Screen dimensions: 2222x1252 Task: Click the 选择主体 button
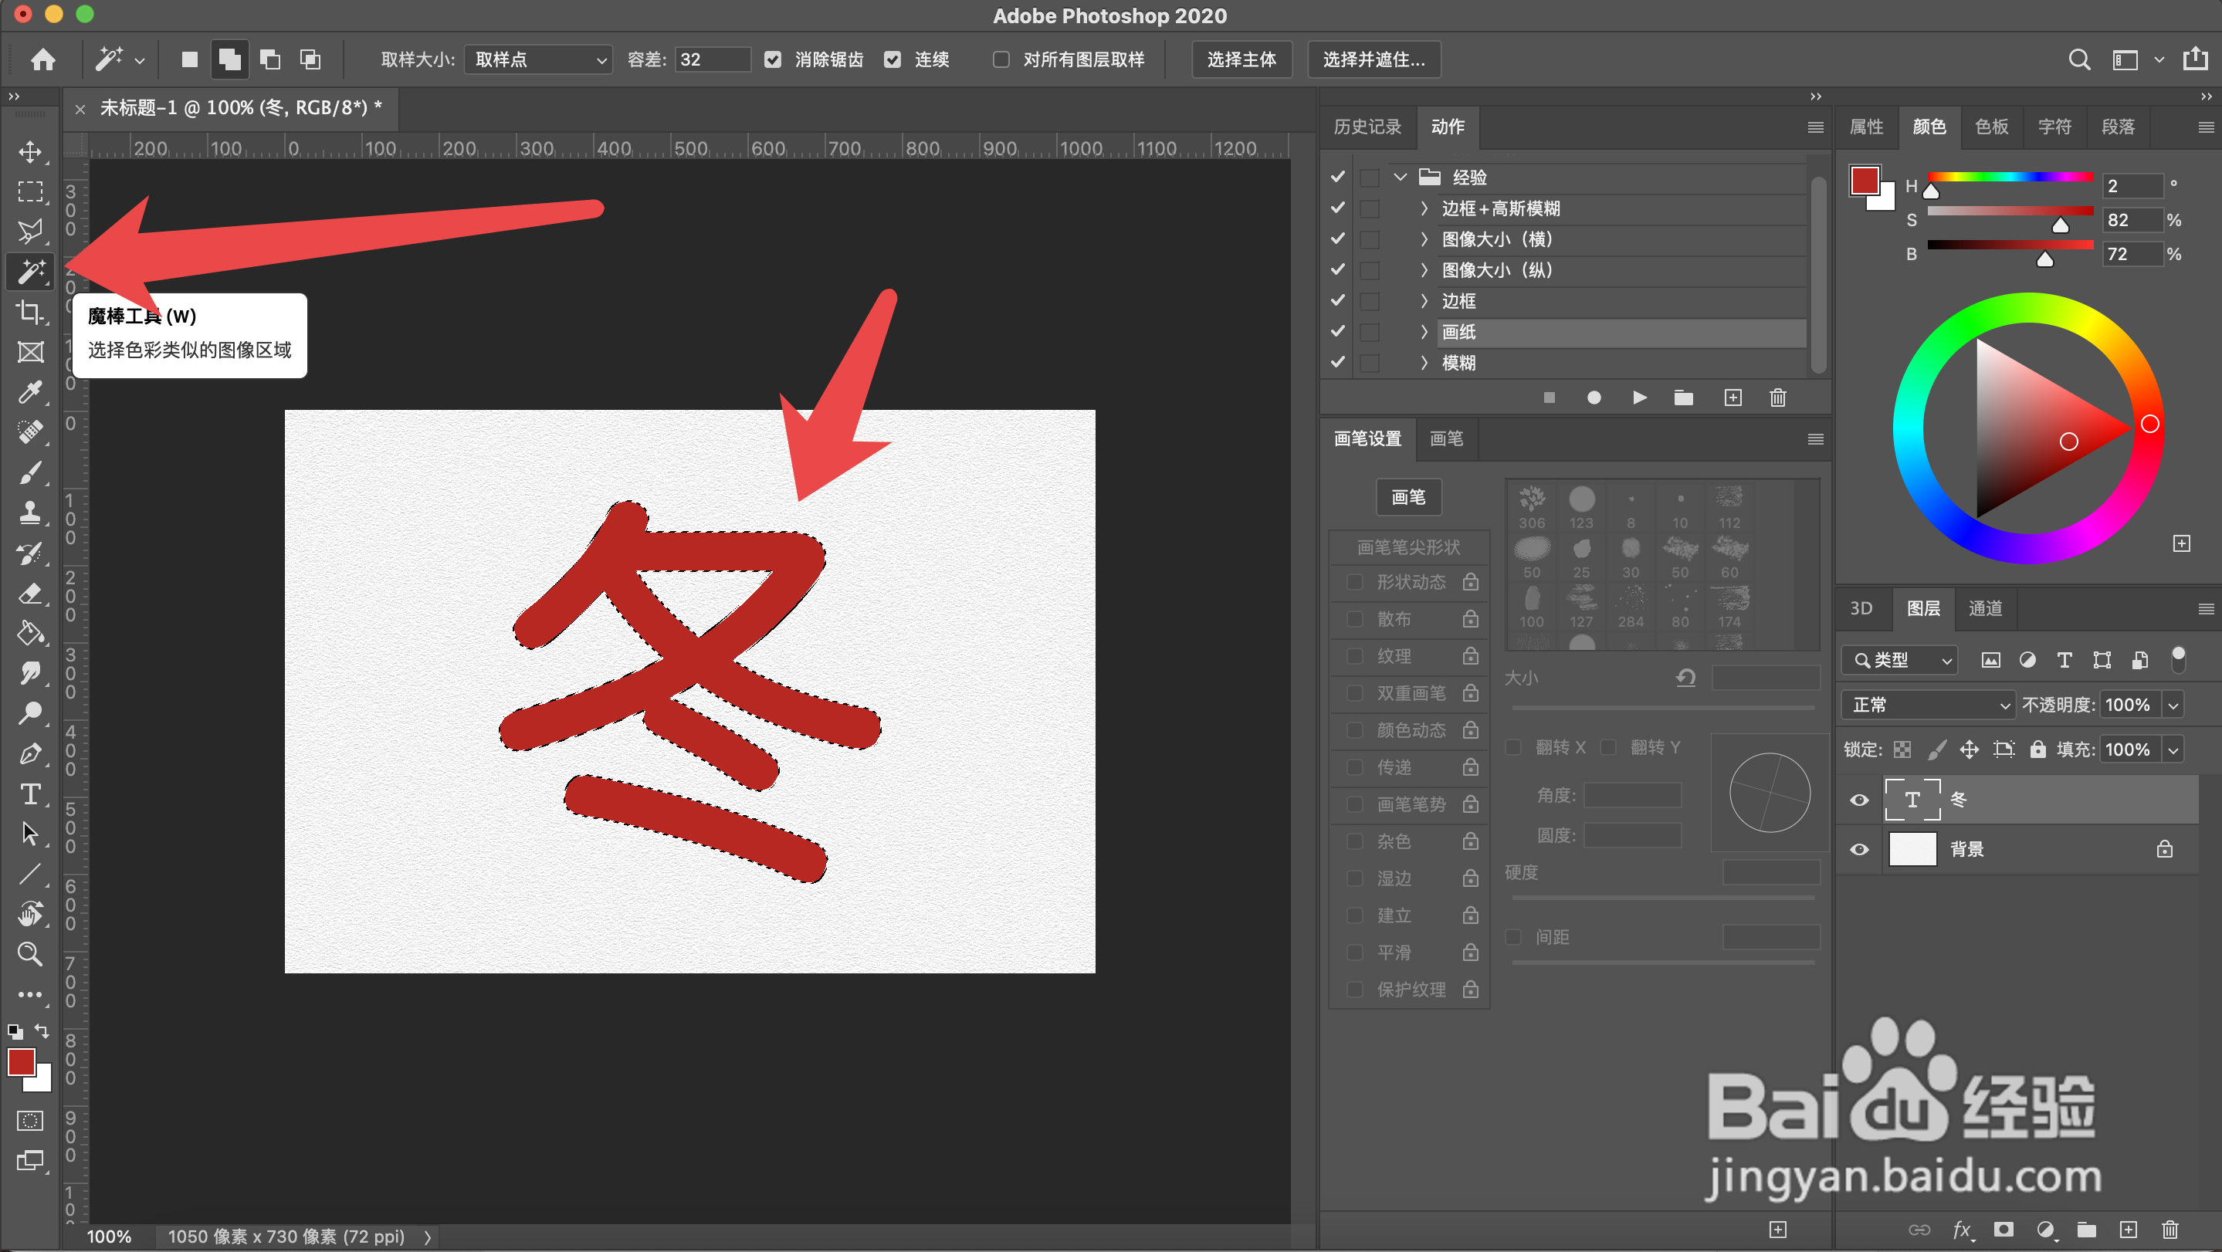pos(1241,59)
